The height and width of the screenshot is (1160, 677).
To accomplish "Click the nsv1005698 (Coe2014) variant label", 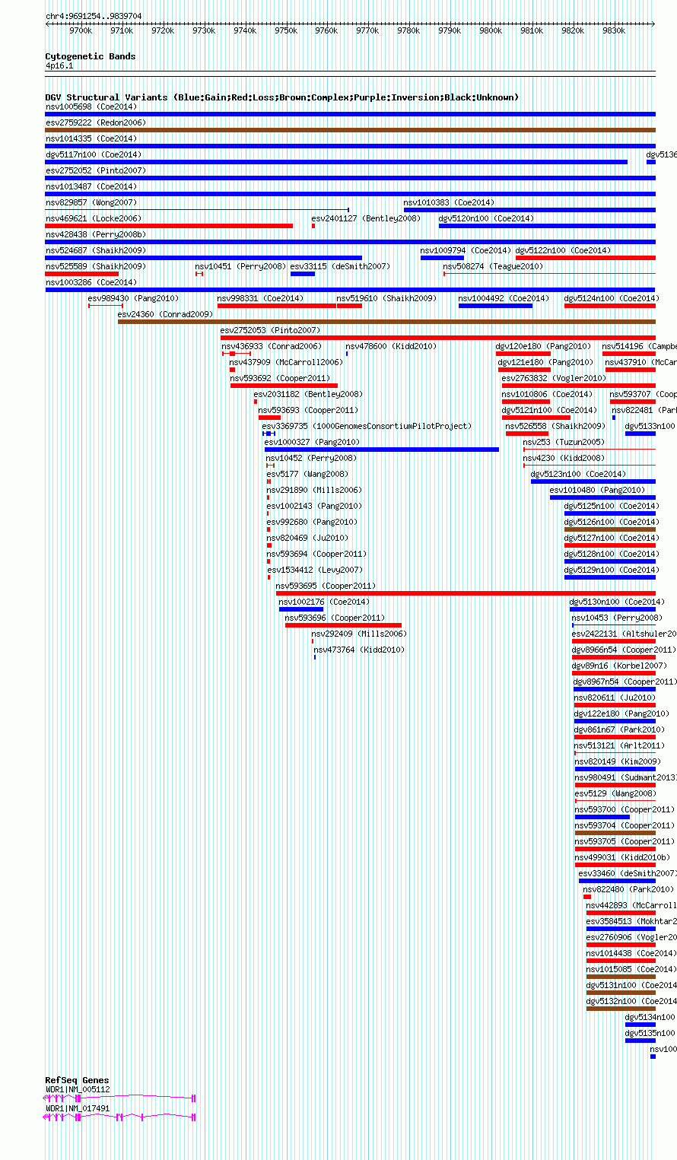I will tap(91, 106).
